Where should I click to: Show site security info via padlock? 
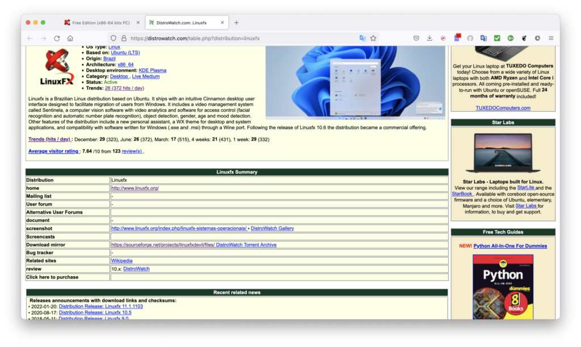coord(123,39)
